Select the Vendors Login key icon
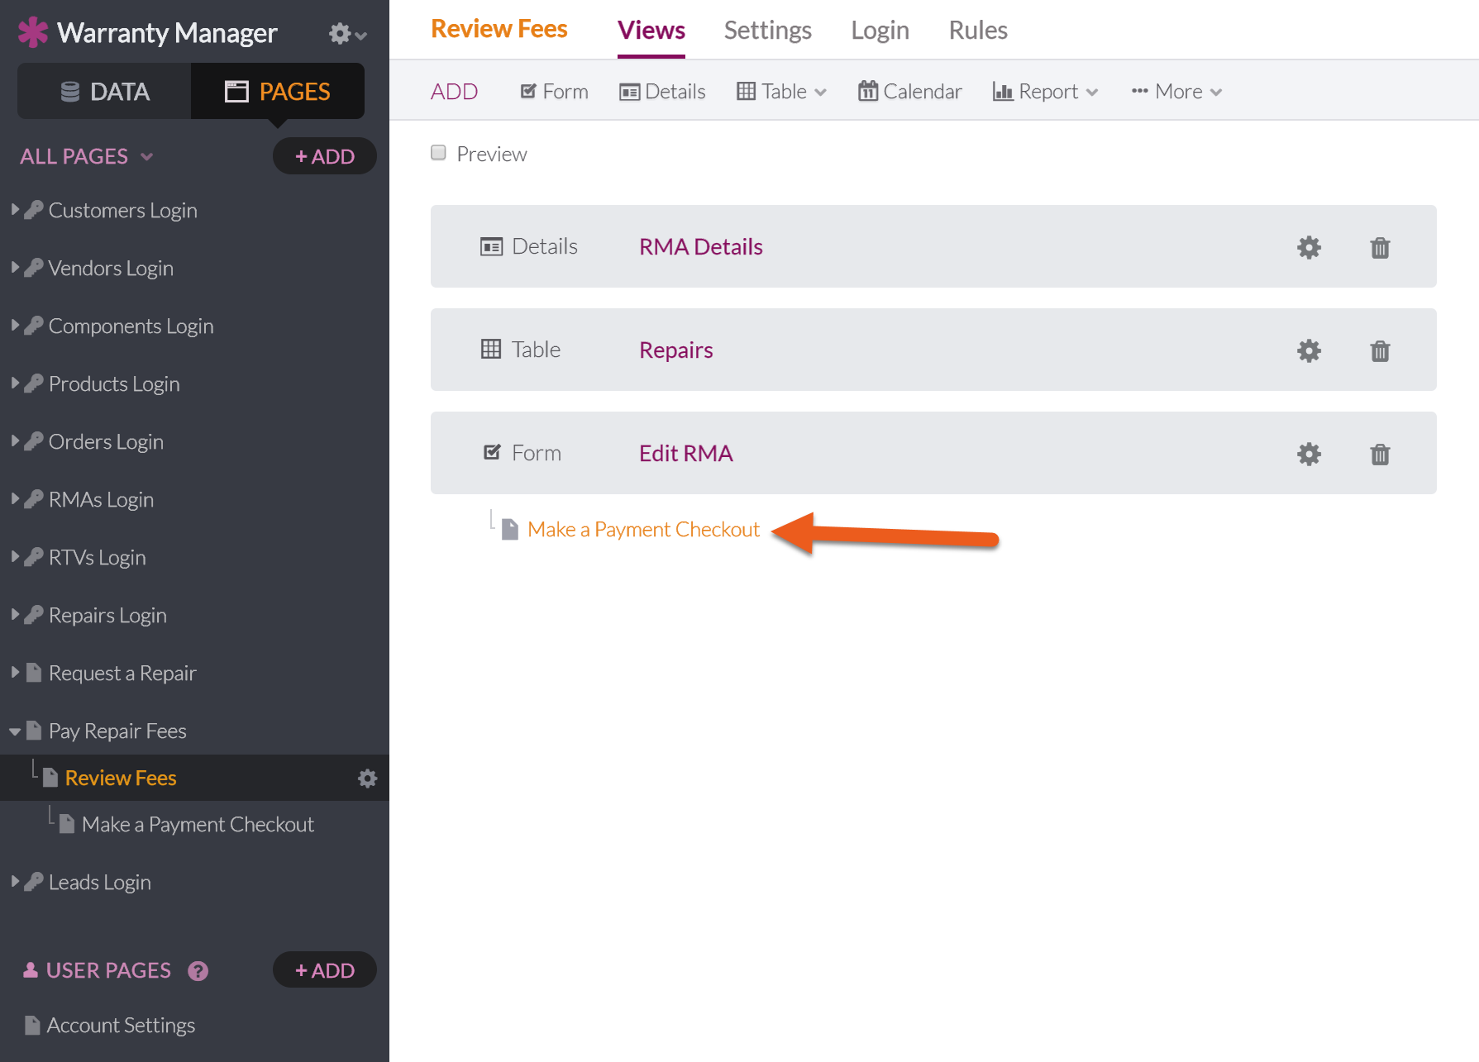The image size is (1479, 1062). tap(34, 268)
